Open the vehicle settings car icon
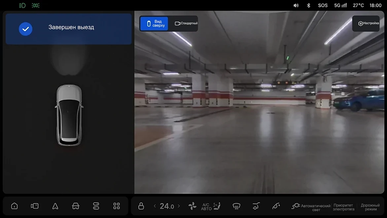The image size is (387, 218). tap(76, 206)
